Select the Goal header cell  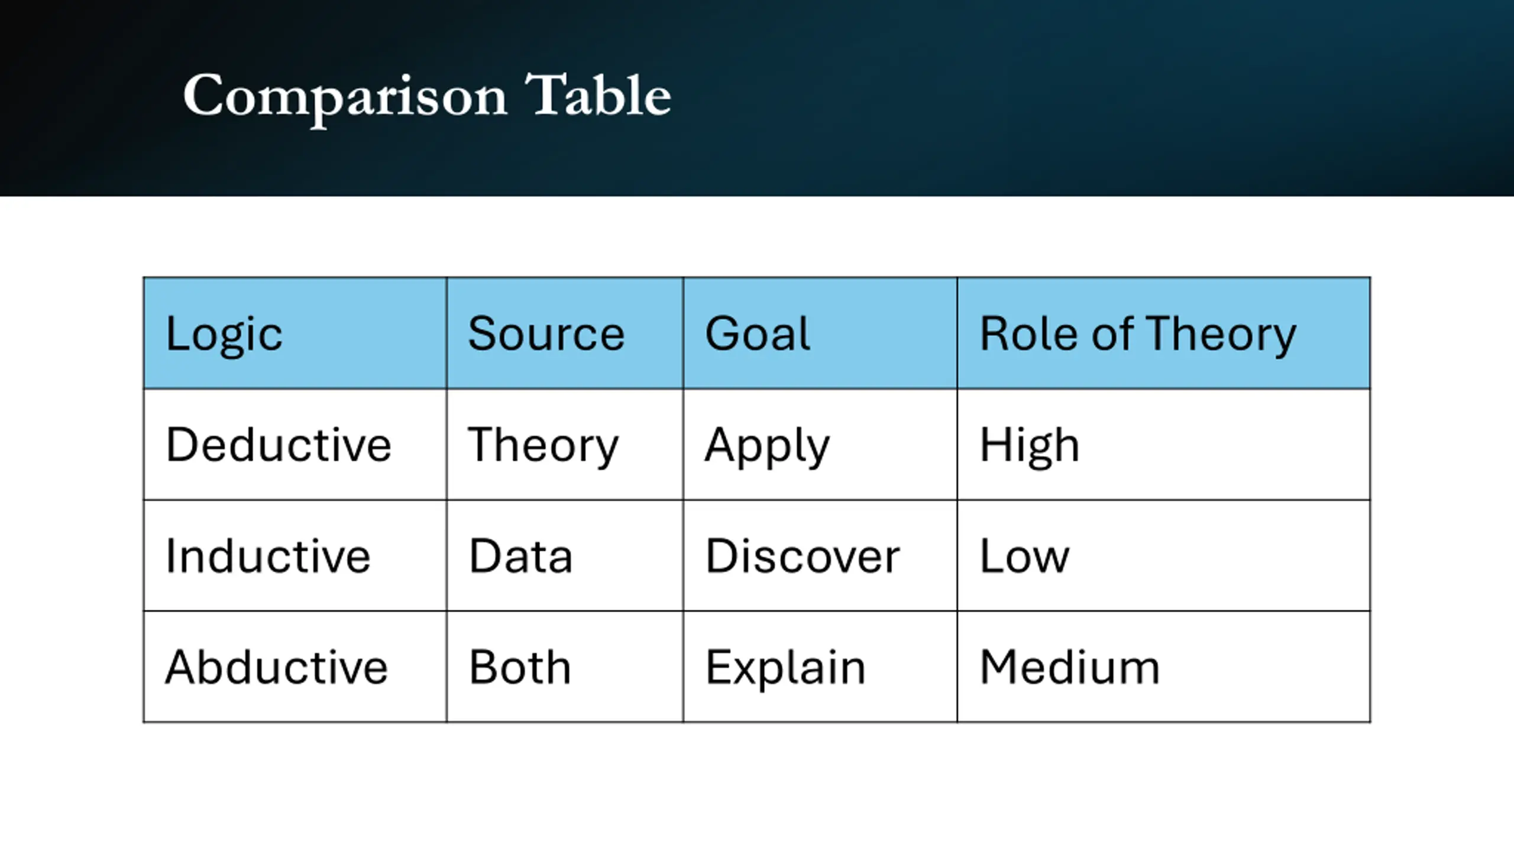point(820,333)
